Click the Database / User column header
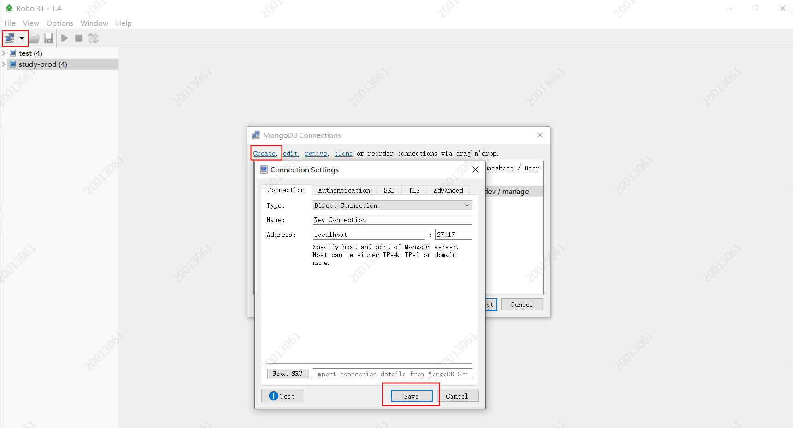 point(512,168)
